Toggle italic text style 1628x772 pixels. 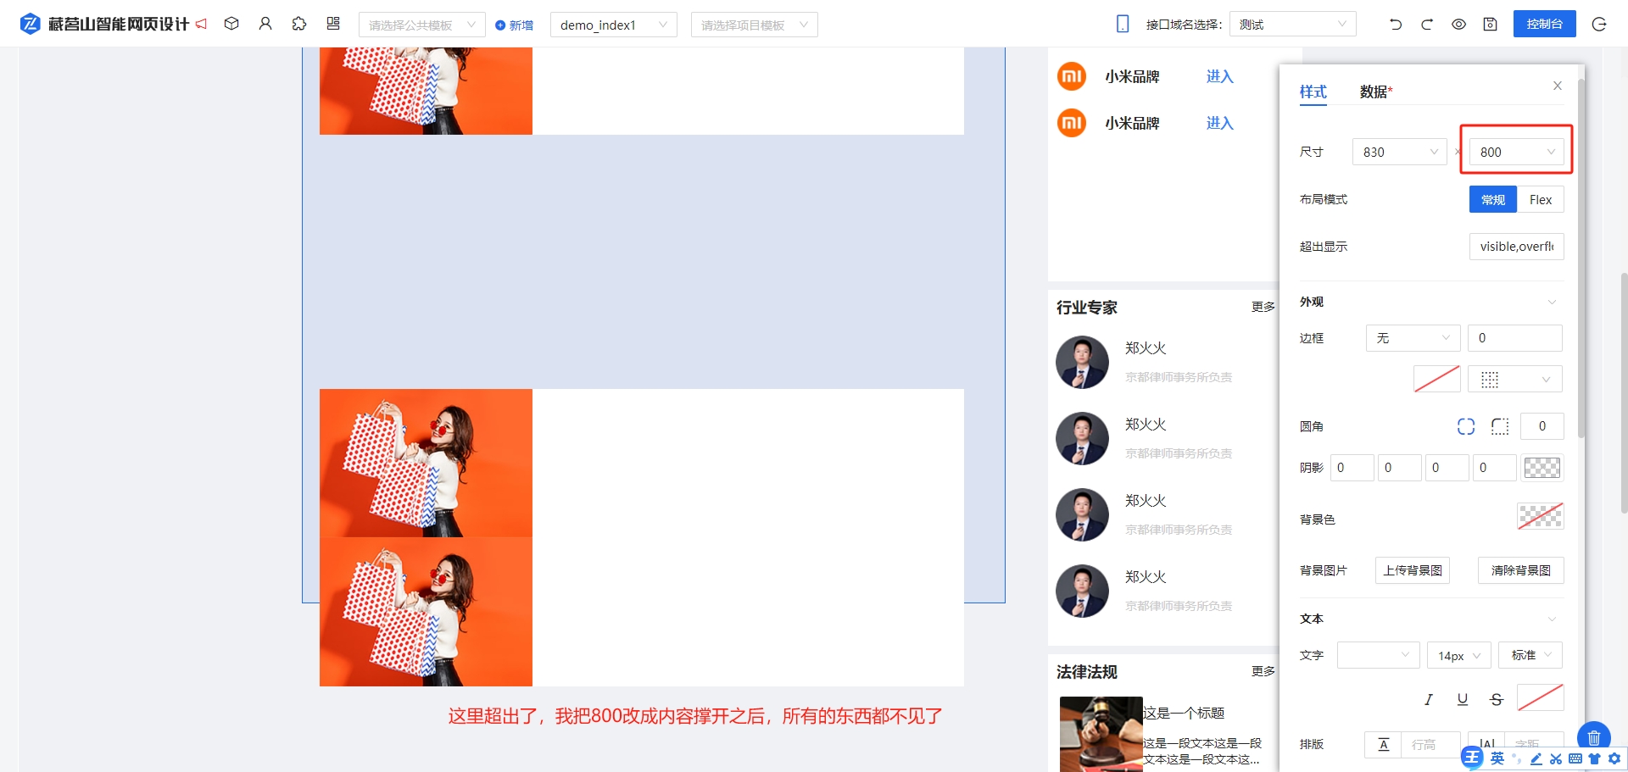[1429, 699]
